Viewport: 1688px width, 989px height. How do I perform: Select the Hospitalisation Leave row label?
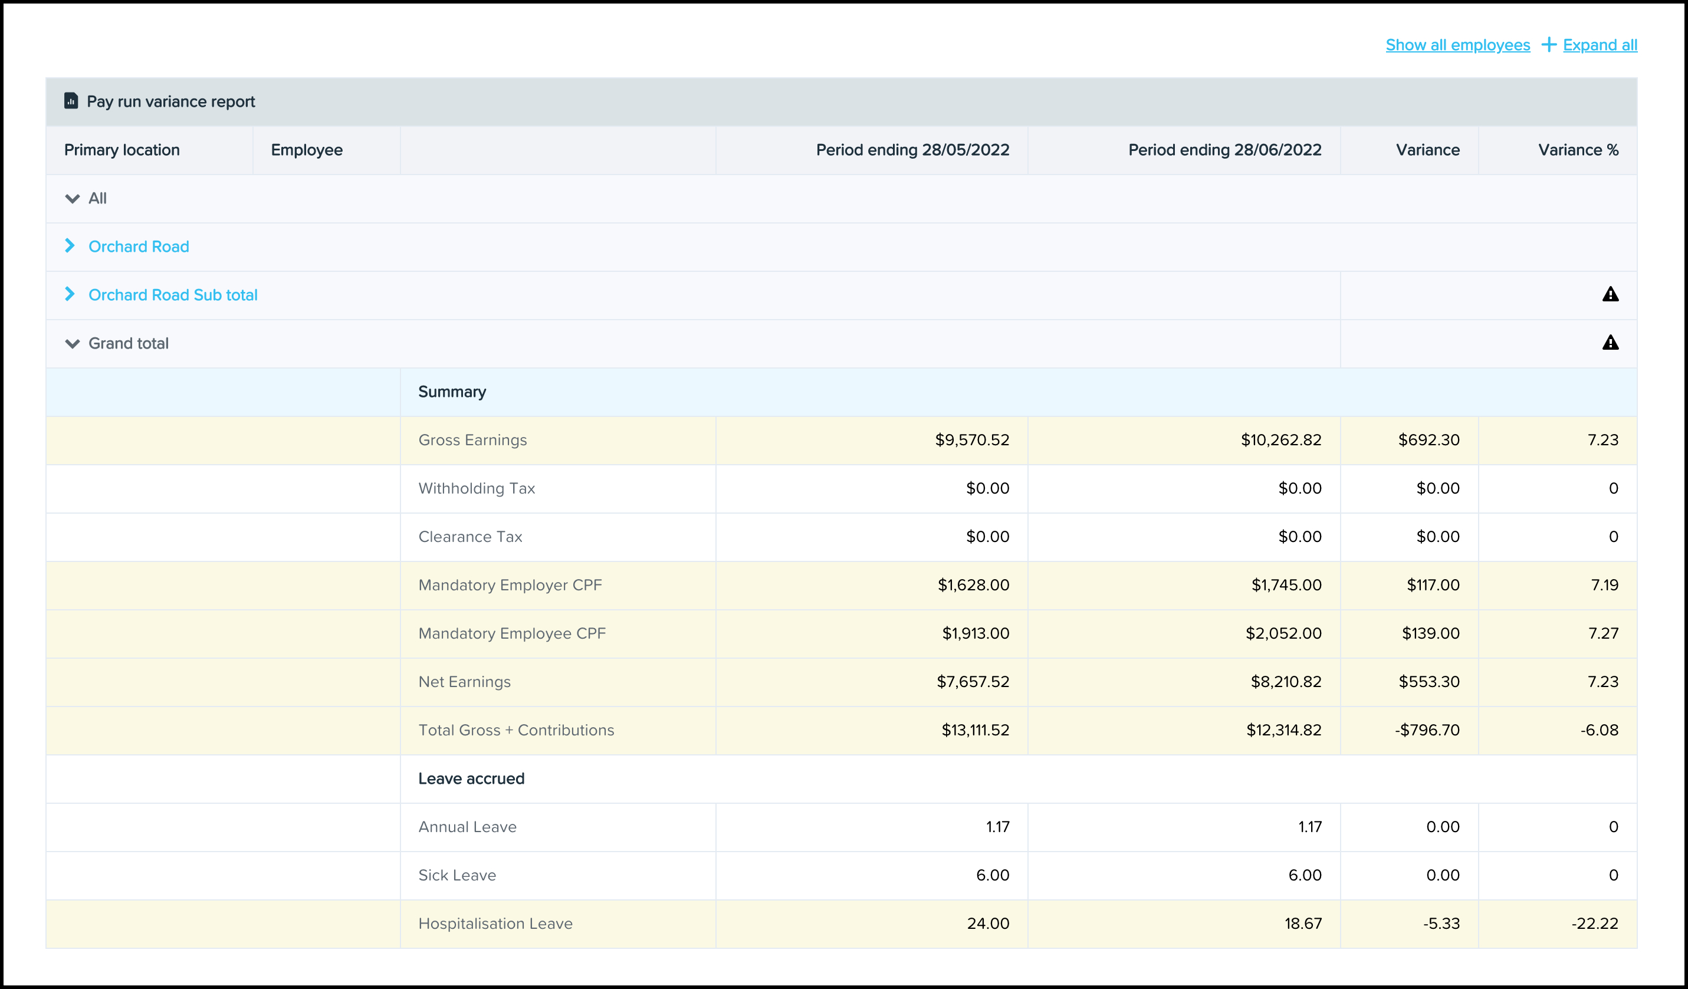click(x=495, y=924)
